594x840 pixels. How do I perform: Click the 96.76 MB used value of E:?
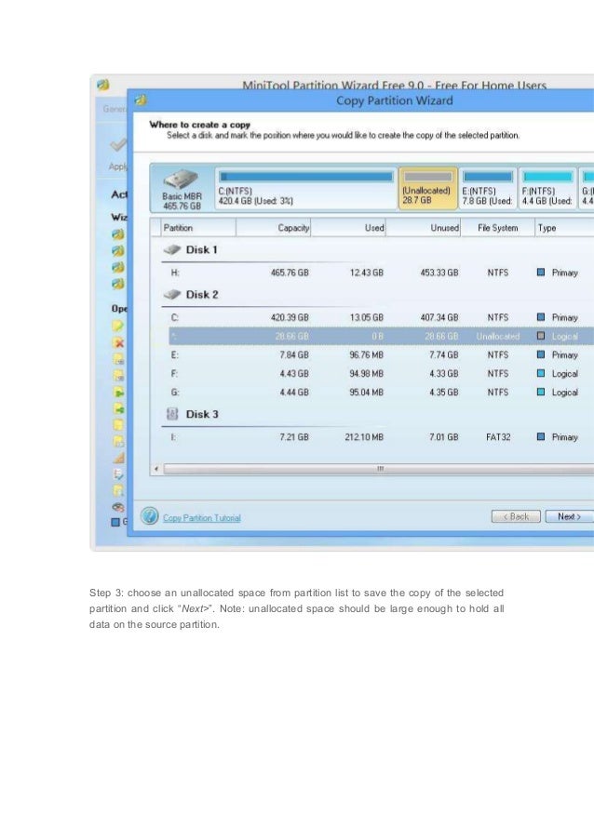click(x=366, y=355)
